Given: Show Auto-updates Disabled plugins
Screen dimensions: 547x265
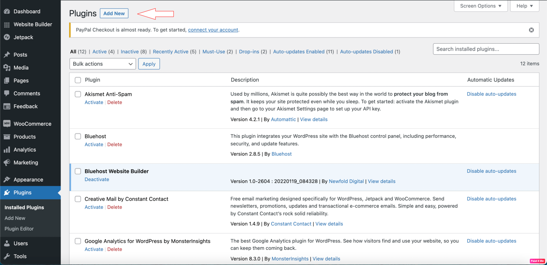Looking at the screenshot, I should click(366, 52).
